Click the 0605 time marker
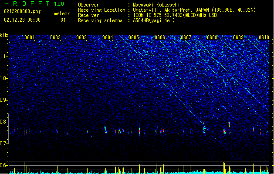 [134, 37]
